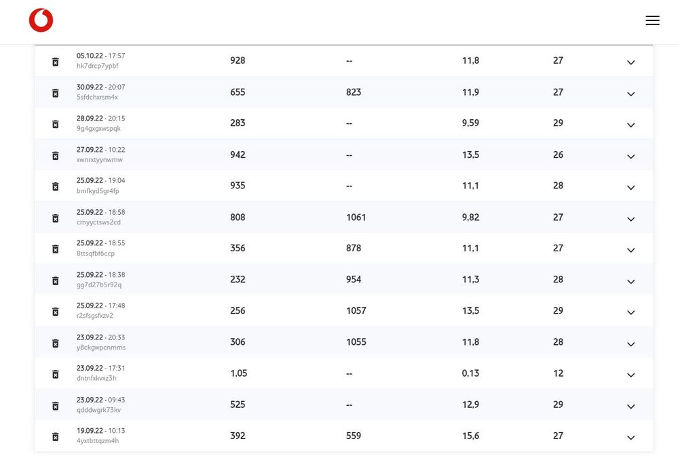The height and width of the screenshot is (458, 678).
Task: Click test ID dntnfxkvxz3h
Action: [96, 378]
